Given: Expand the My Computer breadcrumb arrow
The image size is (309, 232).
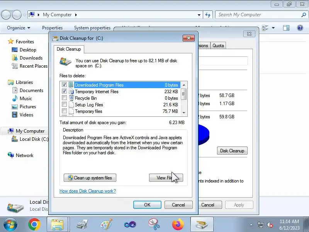Looking at the screenshot, I should [x=76, y=15].
